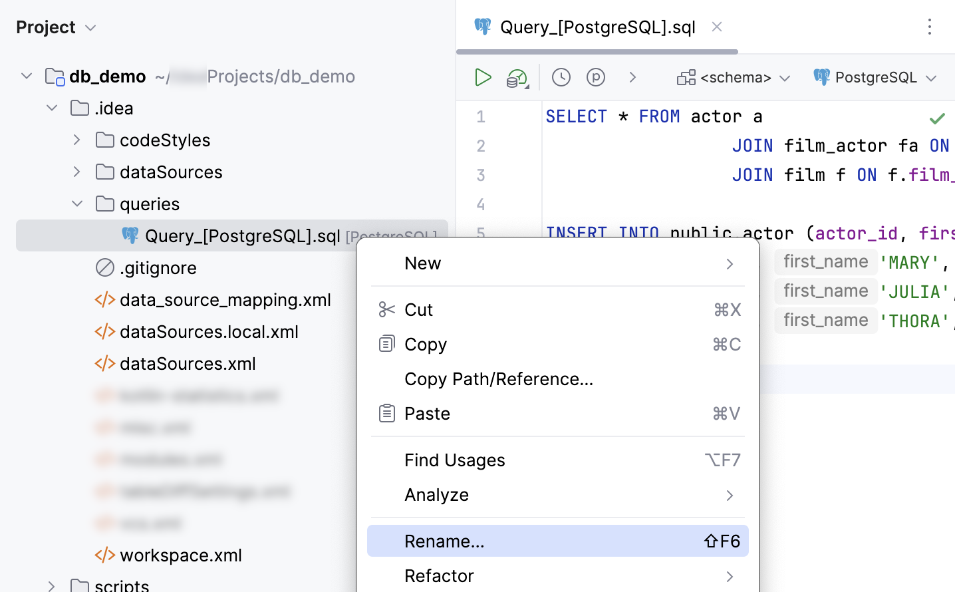Select the .gitignore file
The image size is (955, 592).
coord(158,267)
